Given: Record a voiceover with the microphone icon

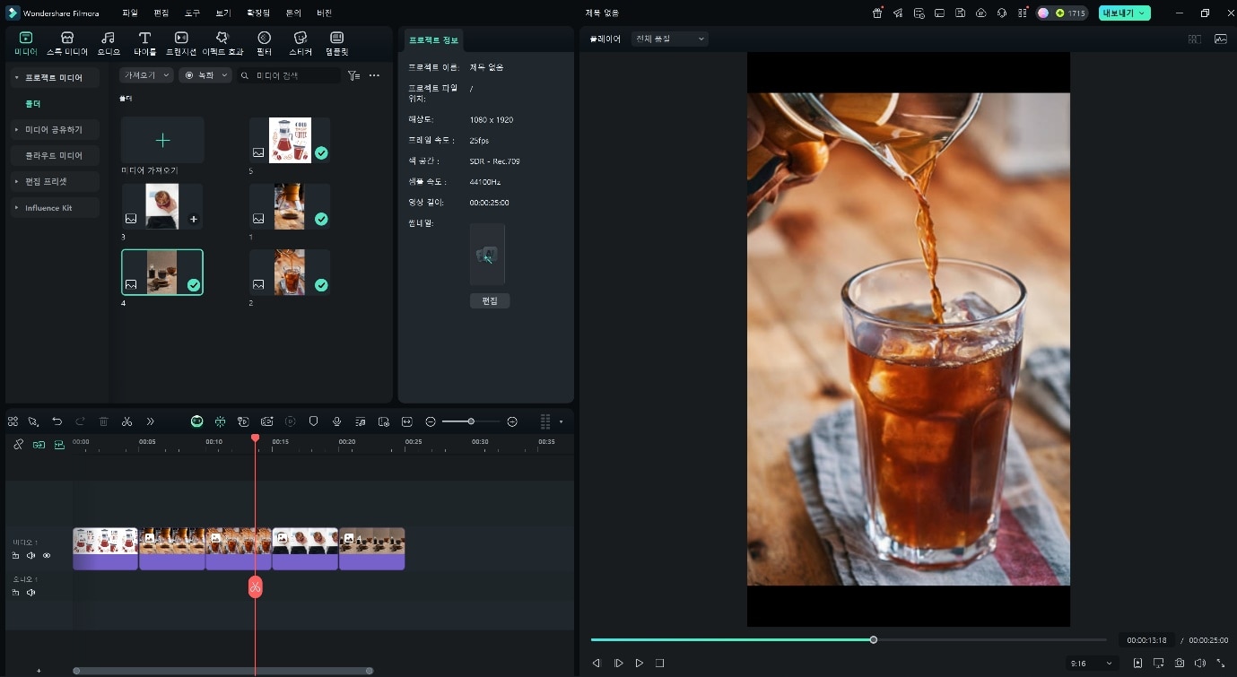Looking at the screenshot, I should [x=336, y=421].
